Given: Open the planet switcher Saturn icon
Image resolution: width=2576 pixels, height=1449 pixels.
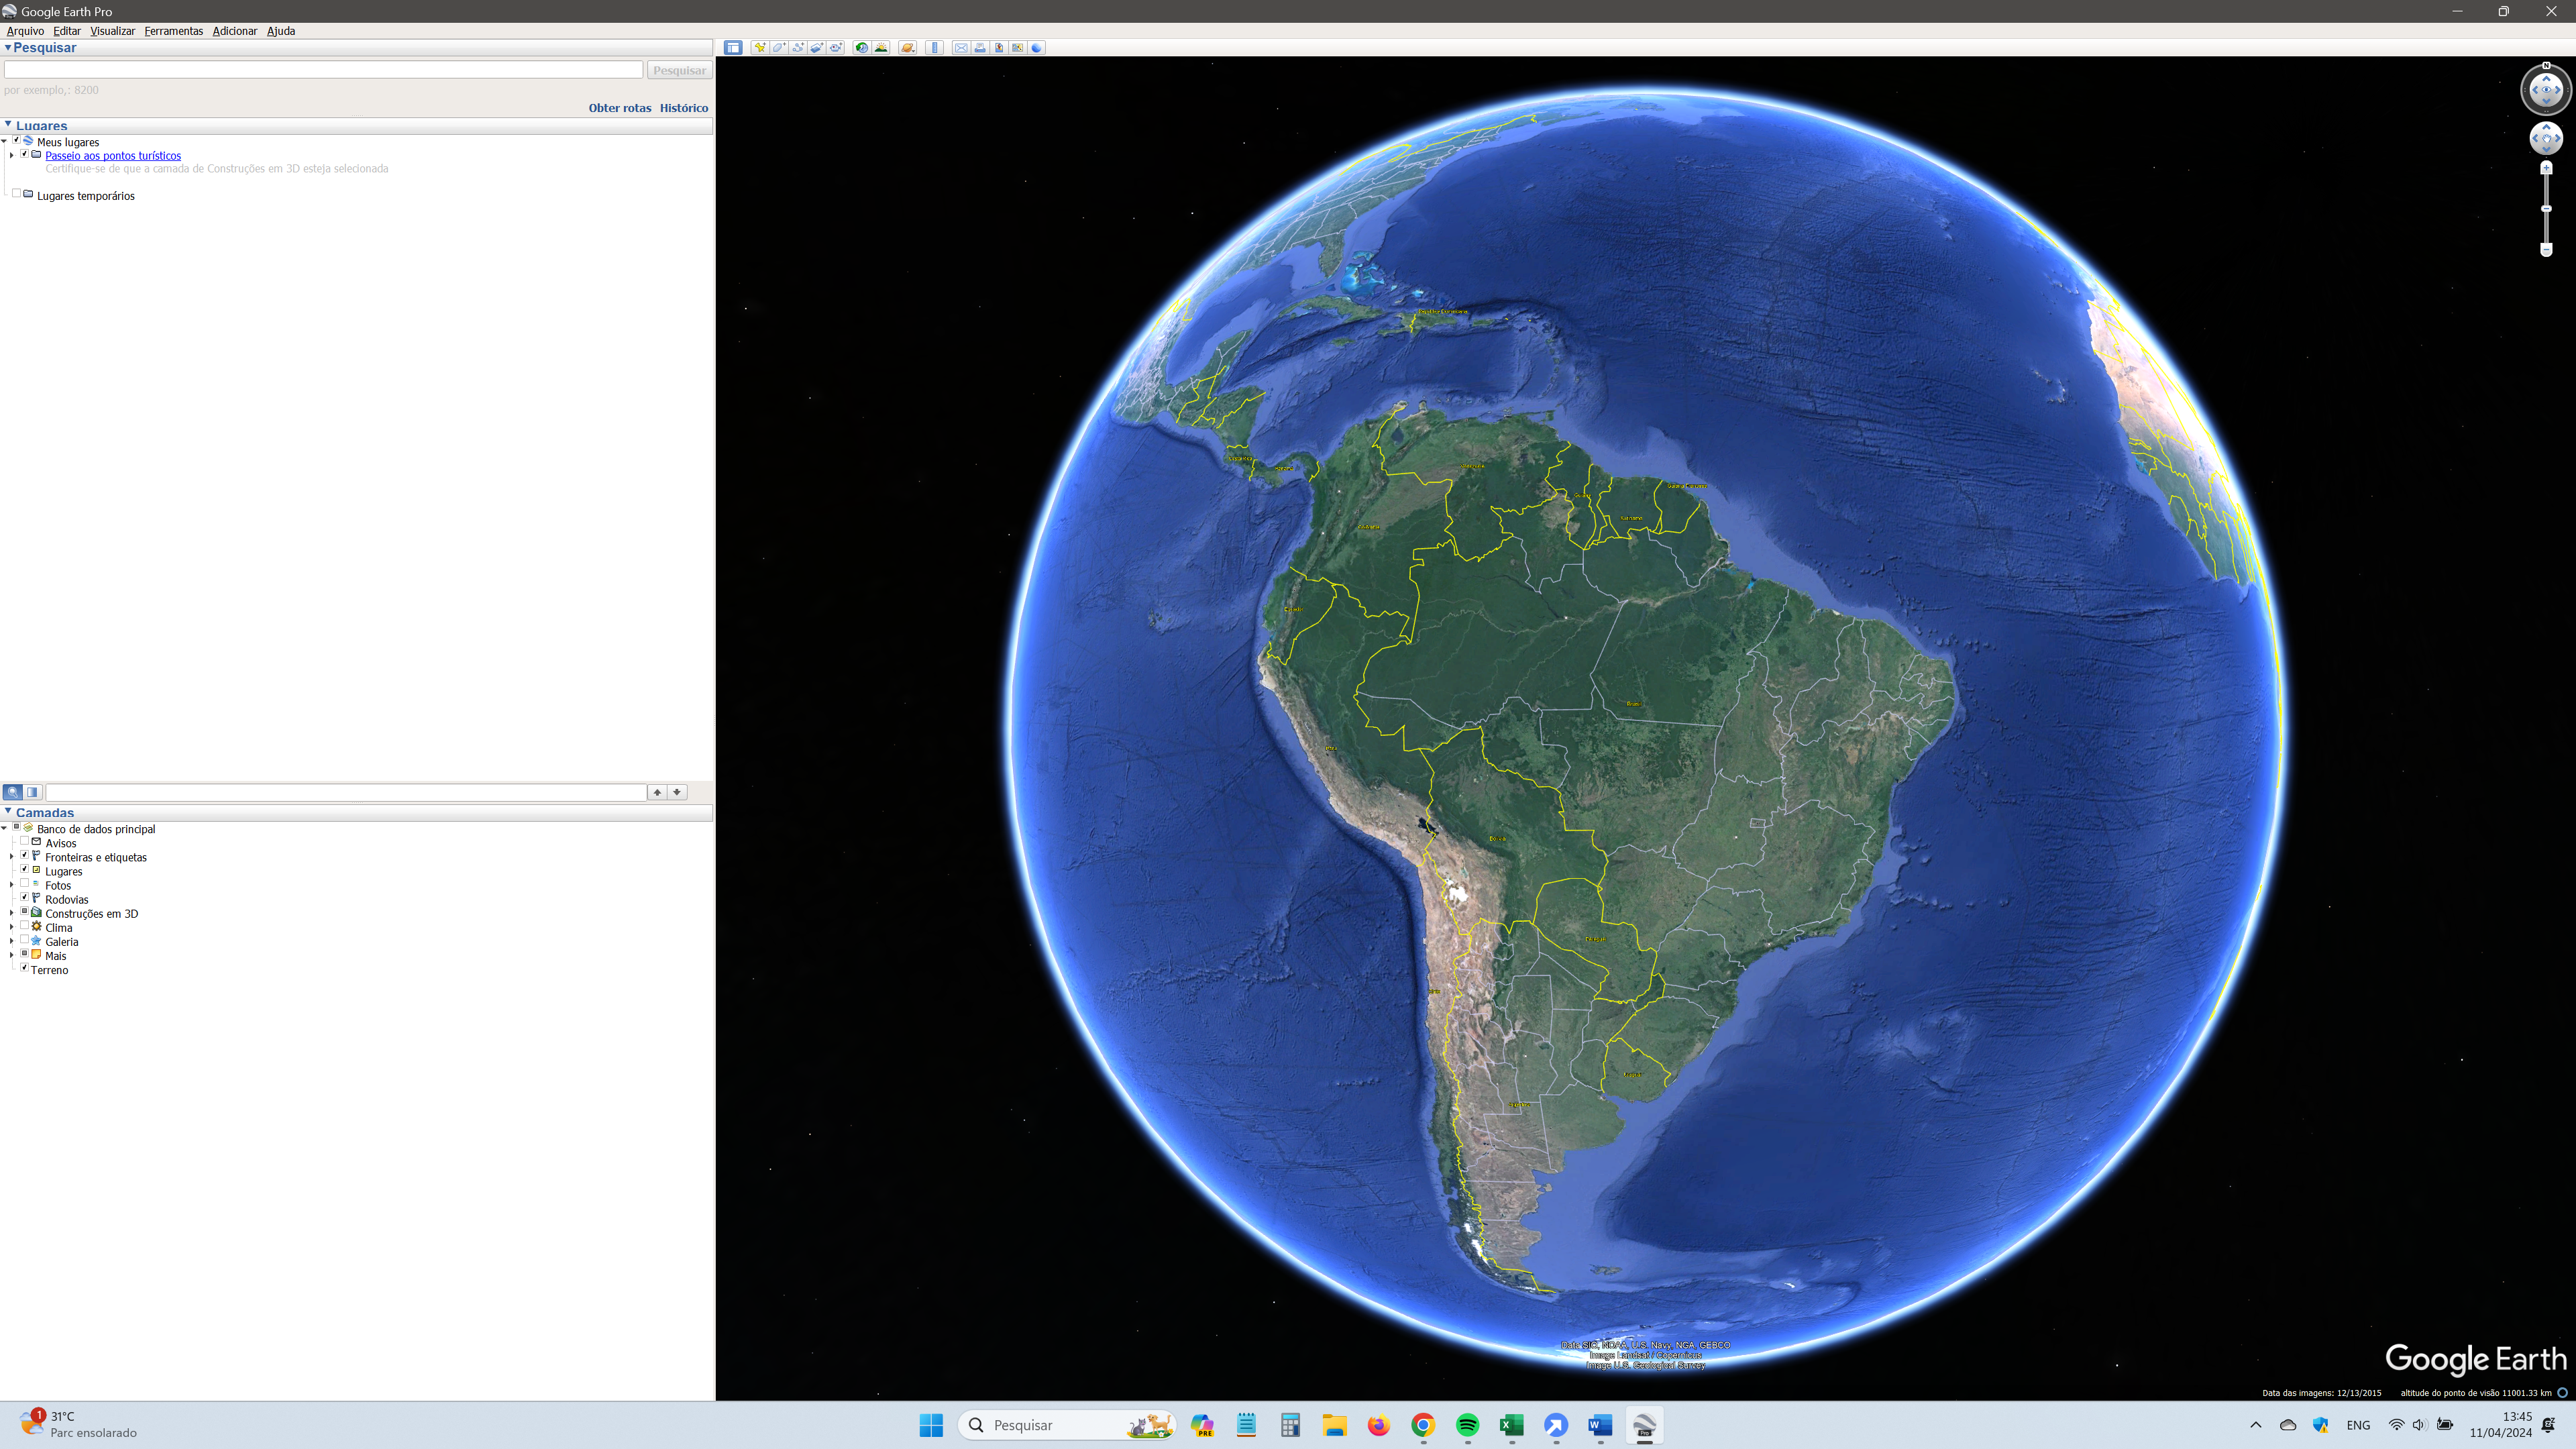Looking at the screenshot, I should click(908, 48).
